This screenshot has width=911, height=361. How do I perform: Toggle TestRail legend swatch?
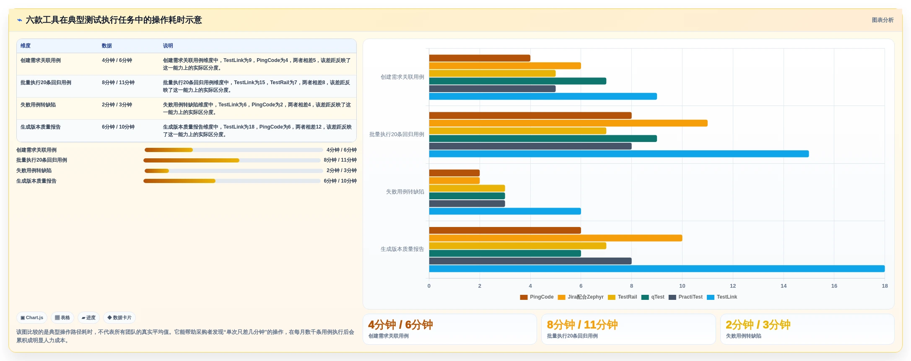612,297
